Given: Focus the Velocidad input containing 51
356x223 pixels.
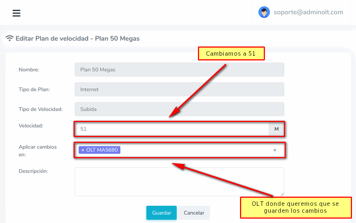Looking at the screenshot, I should (172, 129).
